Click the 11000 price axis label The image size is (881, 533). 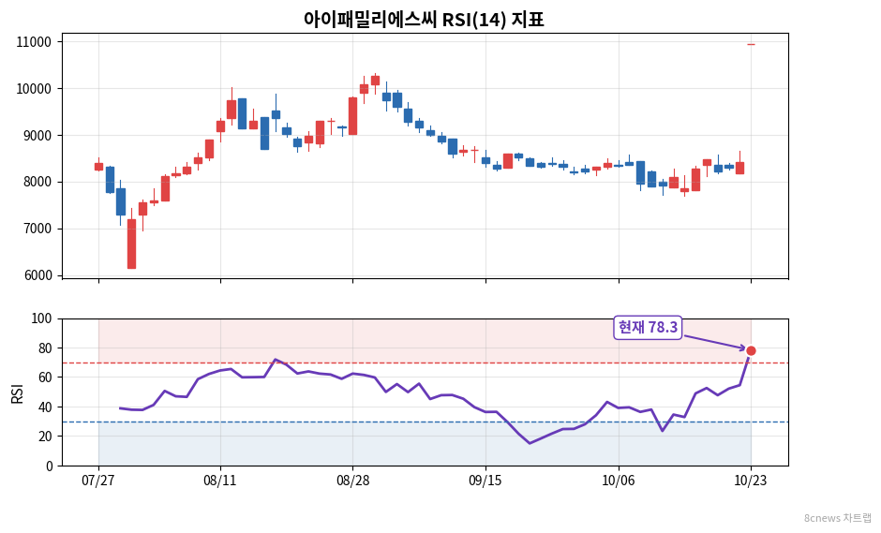34,42
